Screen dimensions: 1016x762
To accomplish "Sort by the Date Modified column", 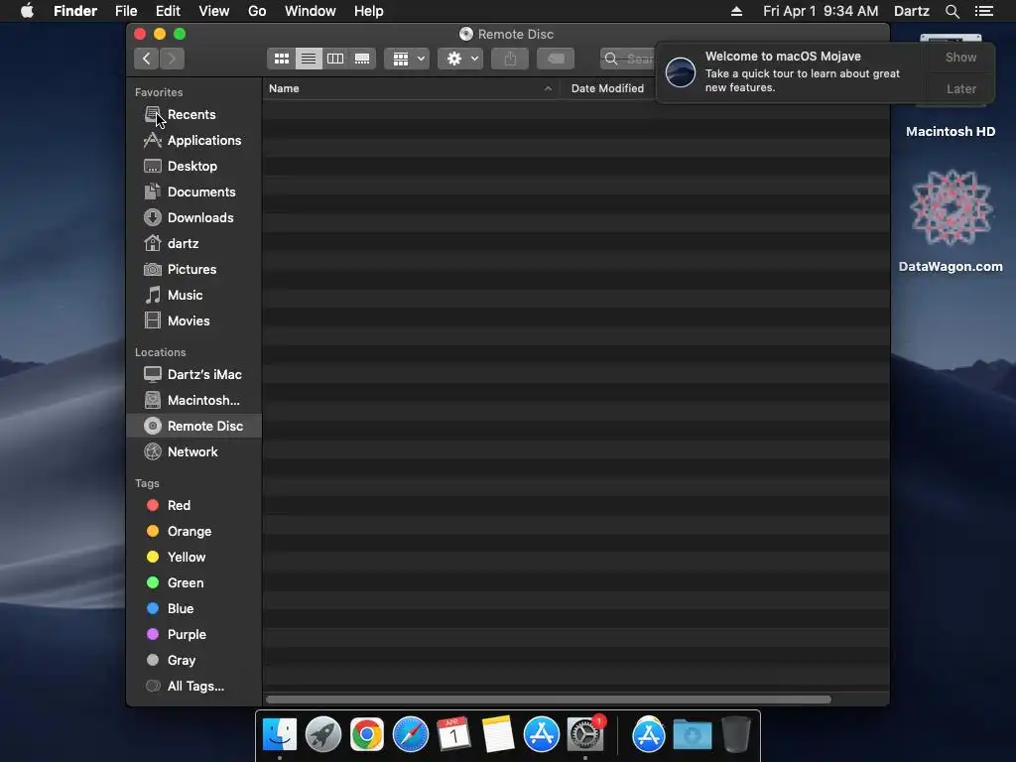I will coord(608,88).
